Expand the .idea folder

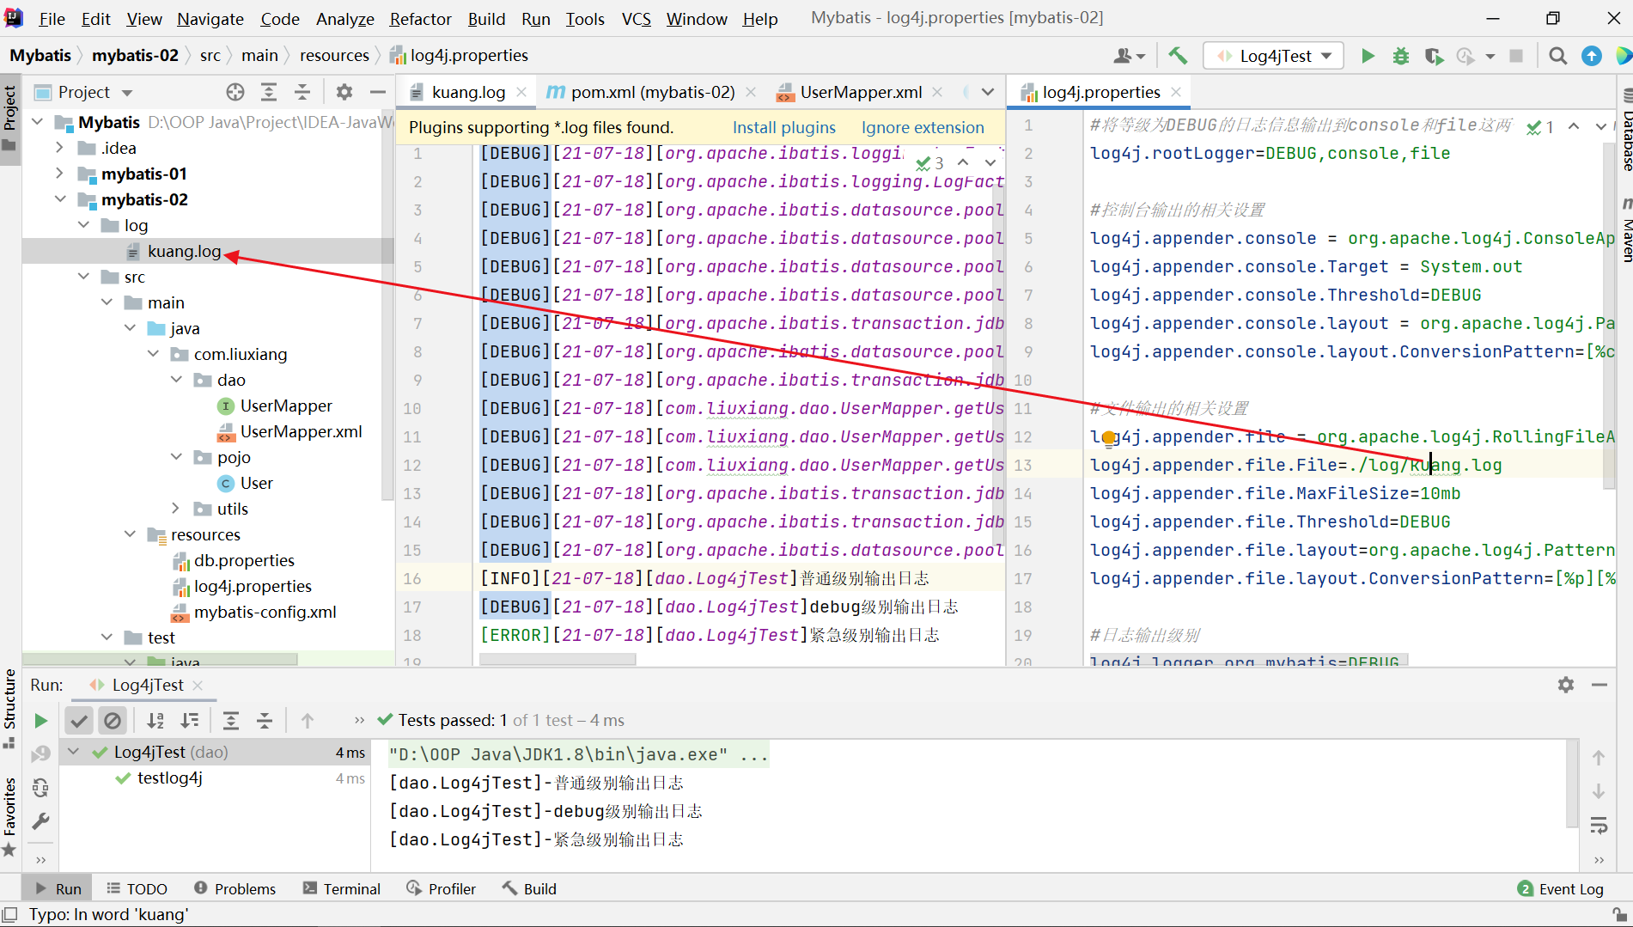(60, 148)
